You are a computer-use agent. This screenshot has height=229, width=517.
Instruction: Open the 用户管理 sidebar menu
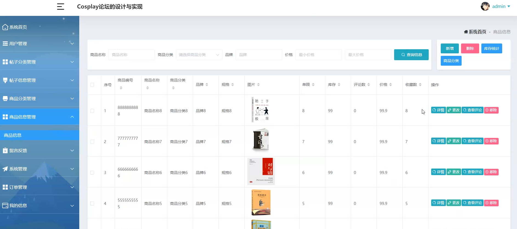coord(39,44)
